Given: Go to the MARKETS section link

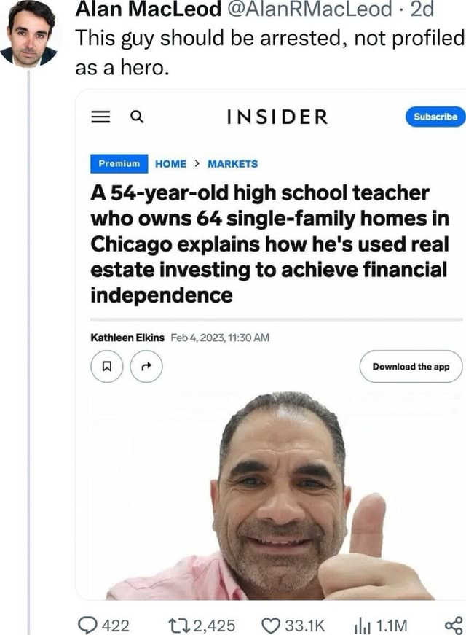Looking at the screenshot, I should coord(232,163).
